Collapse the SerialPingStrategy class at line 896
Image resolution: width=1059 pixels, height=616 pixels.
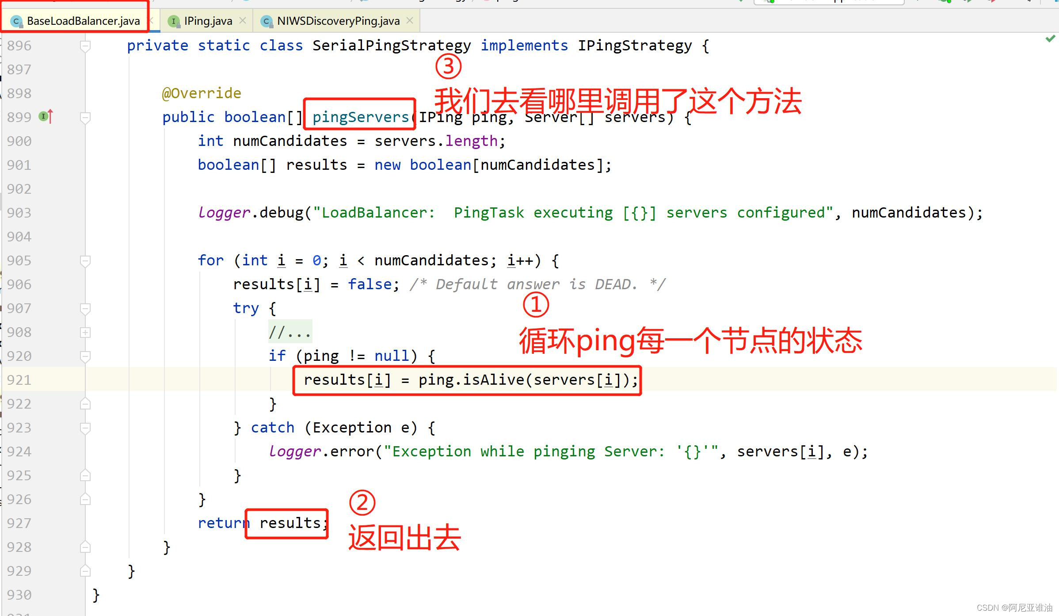point(85,46)
